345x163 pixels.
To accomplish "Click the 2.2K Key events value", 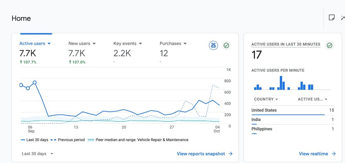I will tap(122, 53).
